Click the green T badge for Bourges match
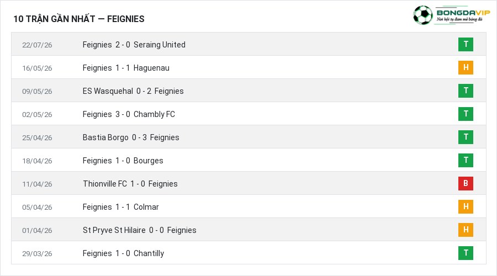Screen dimensions: 497x276 pos(466,160)
